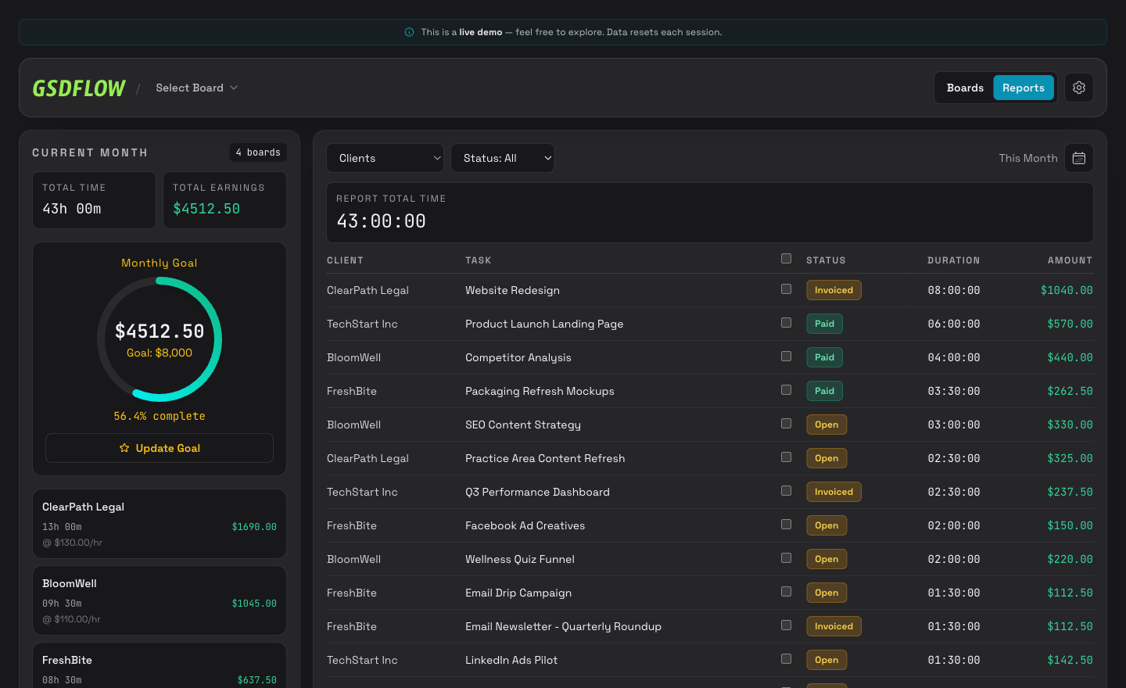Click the Update Goal button
Screen dimensions: 1126x688
coord(160,448)
